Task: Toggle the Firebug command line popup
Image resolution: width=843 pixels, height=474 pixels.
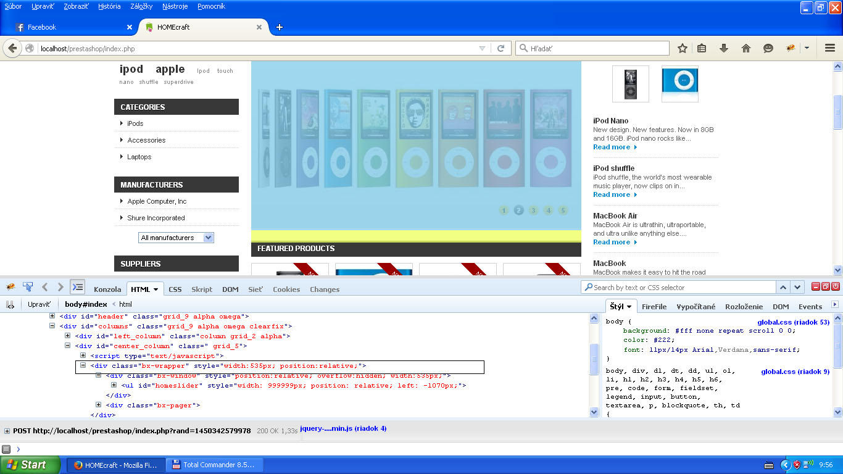Action: pos(77,287)
